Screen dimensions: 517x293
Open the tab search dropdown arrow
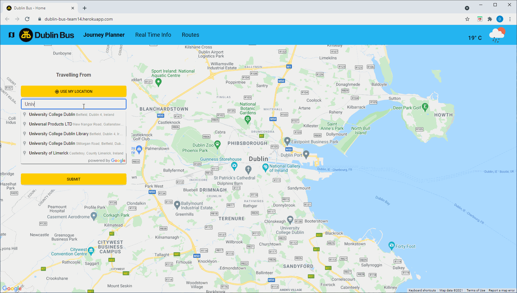tap(467, 8)
